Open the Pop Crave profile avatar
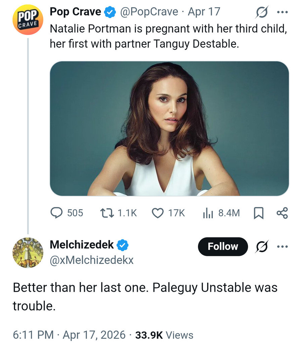302x353 pixels. click(x=28, y=20)
